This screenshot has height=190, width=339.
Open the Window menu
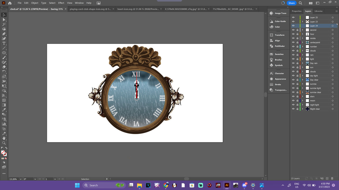click(79, 3)
